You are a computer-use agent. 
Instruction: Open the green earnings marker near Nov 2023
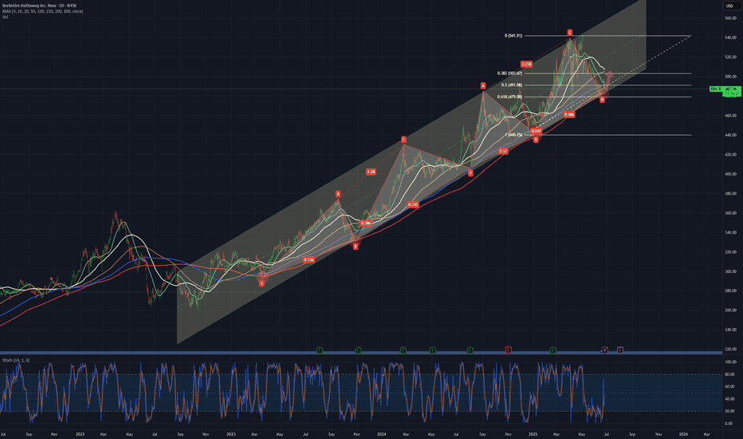[x=358, y=350]
